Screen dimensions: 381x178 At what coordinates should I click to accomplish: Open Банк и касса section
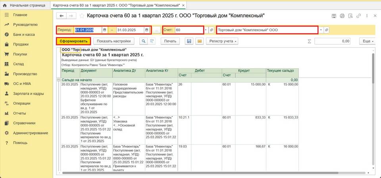coord(24,34)
